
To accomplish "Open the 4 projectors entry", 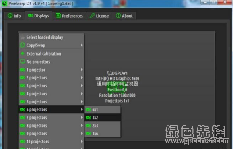I will (x=51, y=94).
